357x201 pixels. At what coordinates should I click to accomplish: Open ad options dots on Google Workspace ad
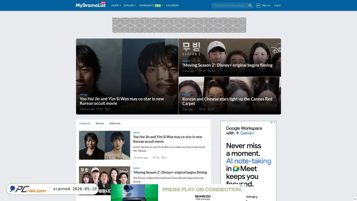pyautogui.click(x=275, y=123)
